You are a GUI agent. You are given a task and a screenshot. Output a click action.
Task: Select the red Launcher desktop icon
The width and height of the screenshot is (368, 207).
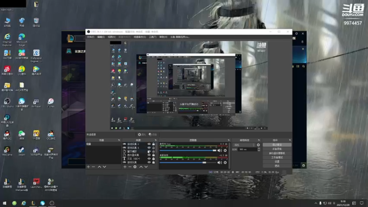36,183
